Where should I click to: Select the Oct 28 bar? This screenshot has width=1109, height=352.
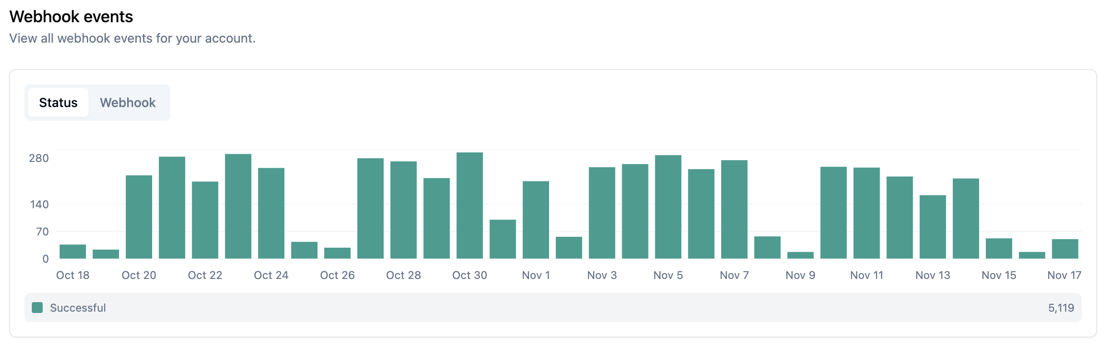[x=403, y=210]
